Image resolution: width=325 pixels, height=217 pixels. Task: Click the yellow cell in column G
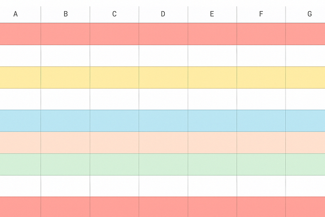[x=305, y=78]
